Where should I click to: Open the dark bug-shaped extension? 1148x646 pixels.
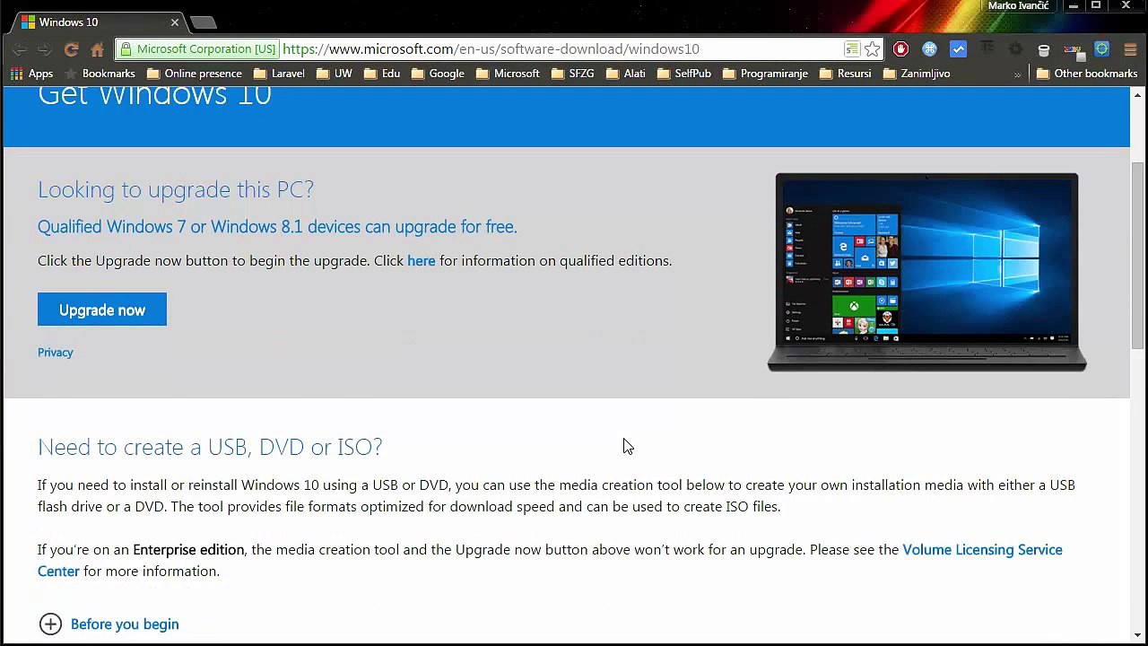[x=1015, y=49]
